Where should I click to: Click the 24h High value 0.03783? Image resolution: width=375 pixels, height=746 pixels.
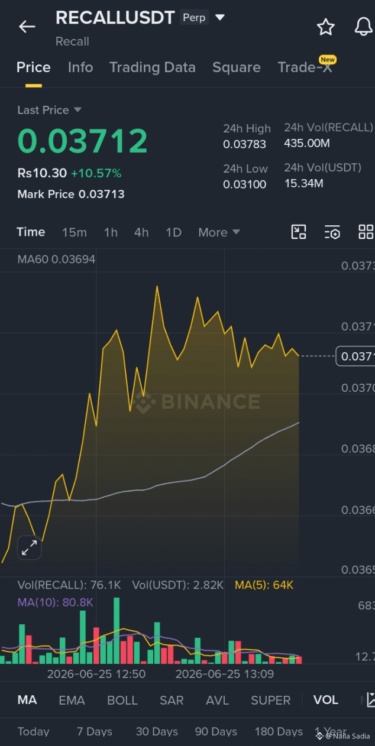pos(244,144)
